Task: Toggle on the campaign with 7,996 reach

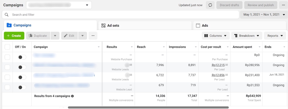Action: pos(22,67)
